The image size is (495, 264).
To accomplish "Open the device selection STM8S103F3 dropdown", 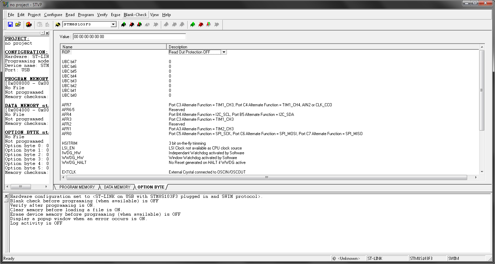I will [x=113, y=24].
